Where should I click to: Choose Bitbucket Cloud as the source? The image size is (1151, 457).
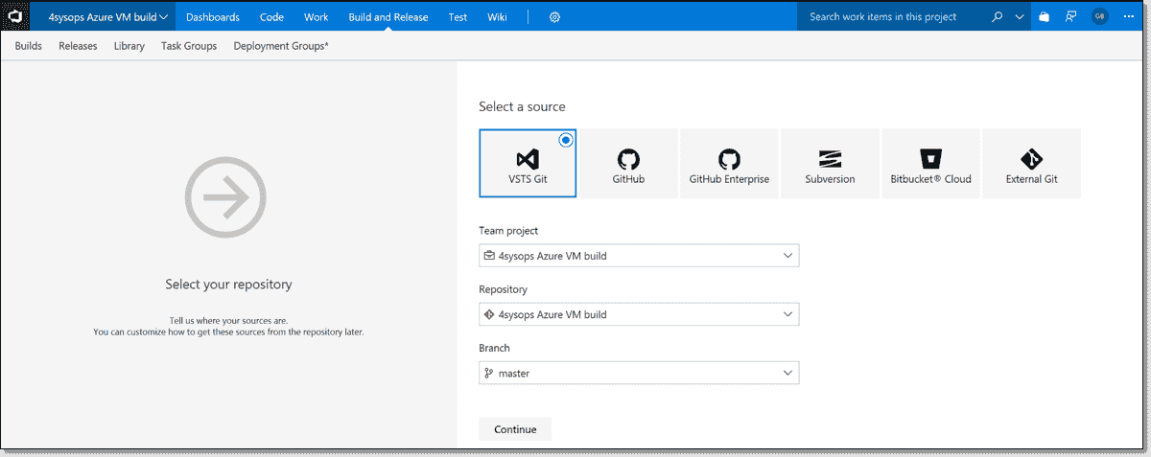click(930, 163)
